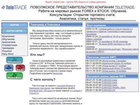Select Ссылки in the side menu
This screenshot has height=105, width=140.
click(7, 51)
